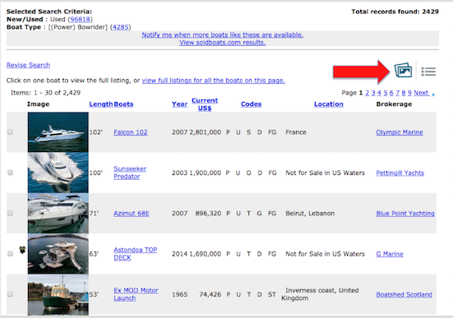Switch to gallery photo view icon
This screenshot has width=453, height=318.
click(x=404, y=71)
